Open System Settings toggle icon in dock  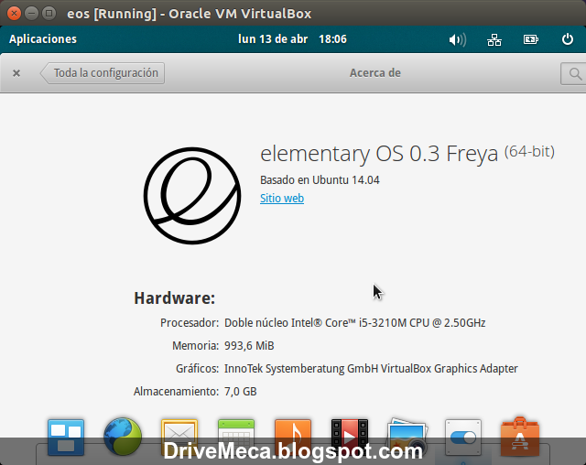click(463, 438)
